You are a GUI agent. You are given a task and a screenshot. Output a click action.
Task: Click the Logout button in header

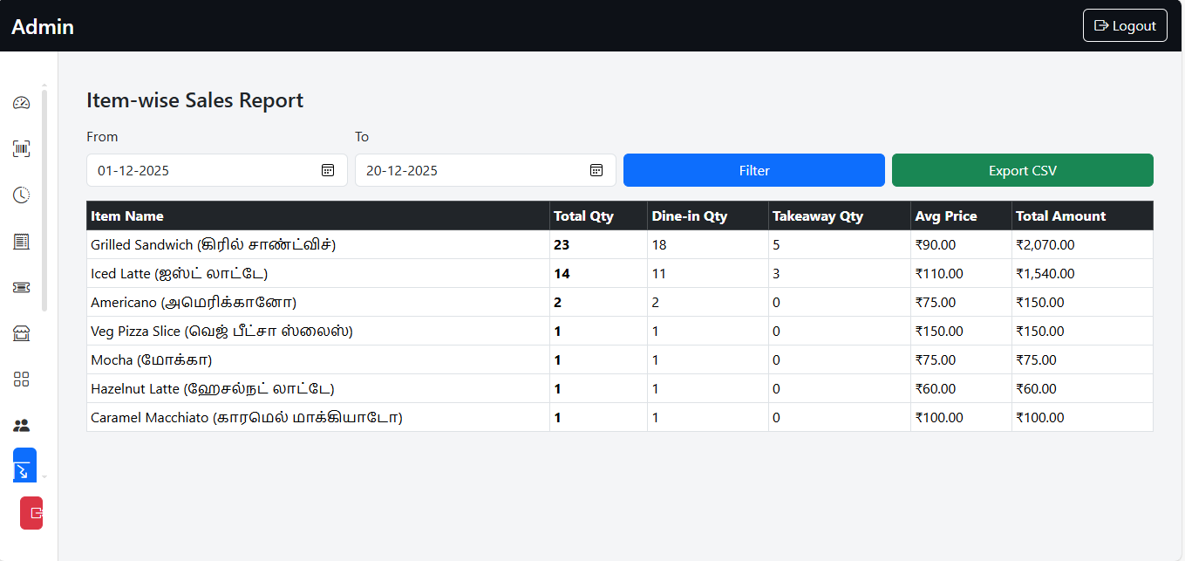[x=1124, y=25]
